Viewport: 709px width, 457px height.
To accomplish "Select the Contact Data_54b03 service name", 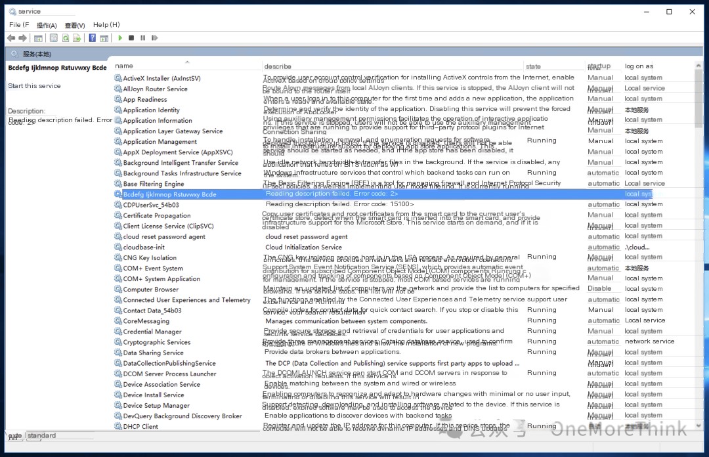I will point(152,311).
